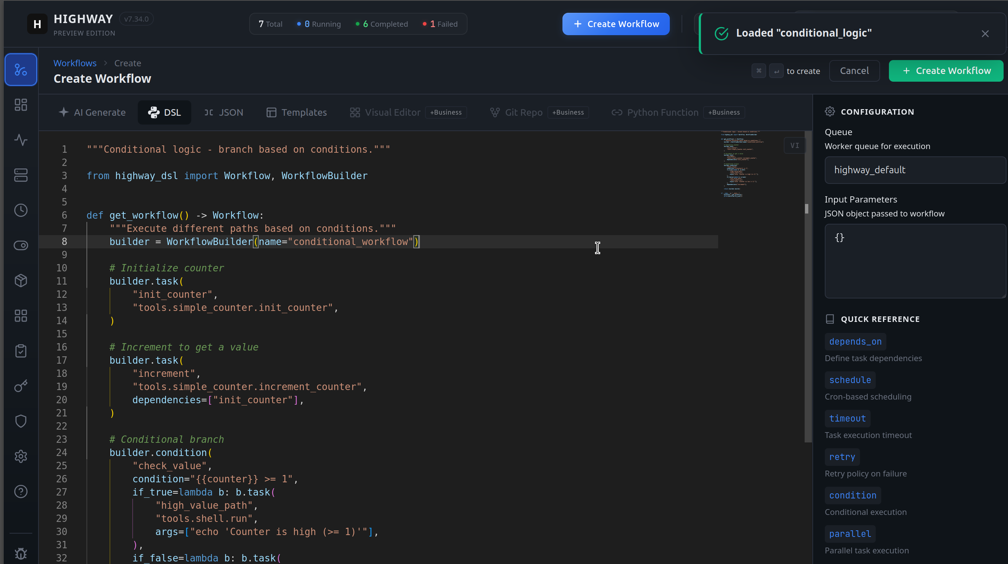Select the toggle-switch feature flags sidebar item
The height and width of the screenshot is (564, 1008).
[x=21, y=245]
